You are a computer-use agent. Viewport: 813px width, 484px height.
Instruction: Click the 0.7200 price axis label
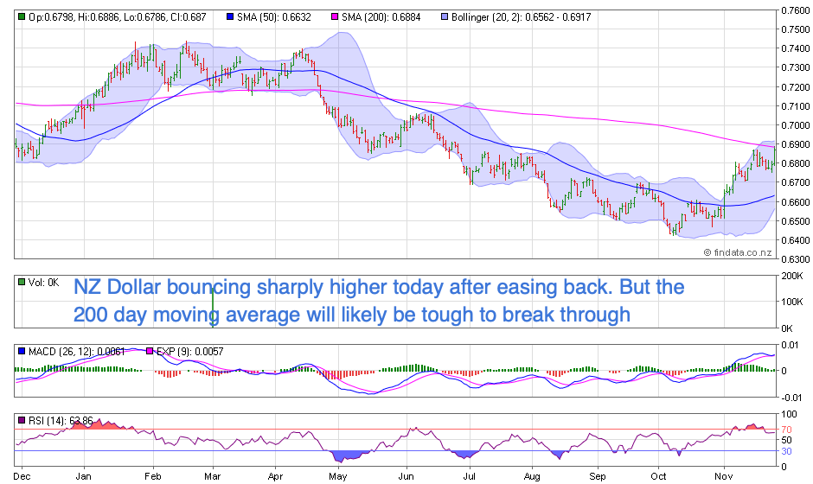pyautogui.click(x=796, y=86)
